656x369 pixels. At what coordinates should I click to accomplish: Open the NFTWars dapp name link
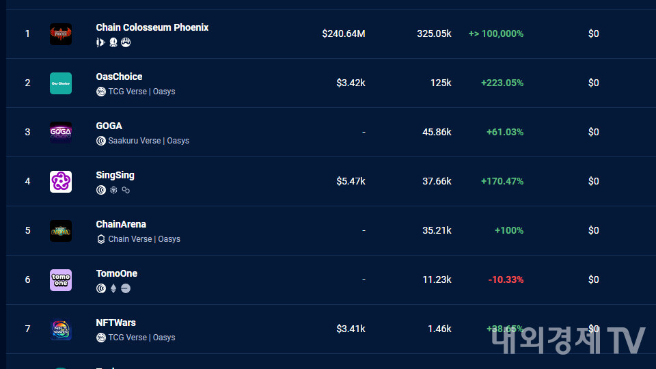pyautogui.click(x=115, y=323)
